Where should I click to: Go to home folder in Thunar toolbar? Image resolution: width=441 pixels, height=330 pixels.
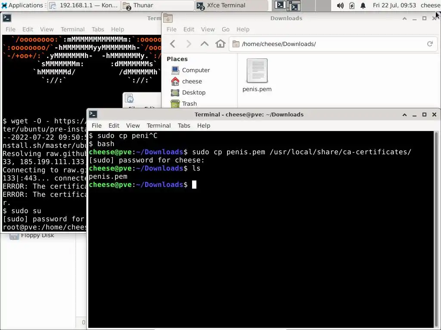[x=220, y=44]
